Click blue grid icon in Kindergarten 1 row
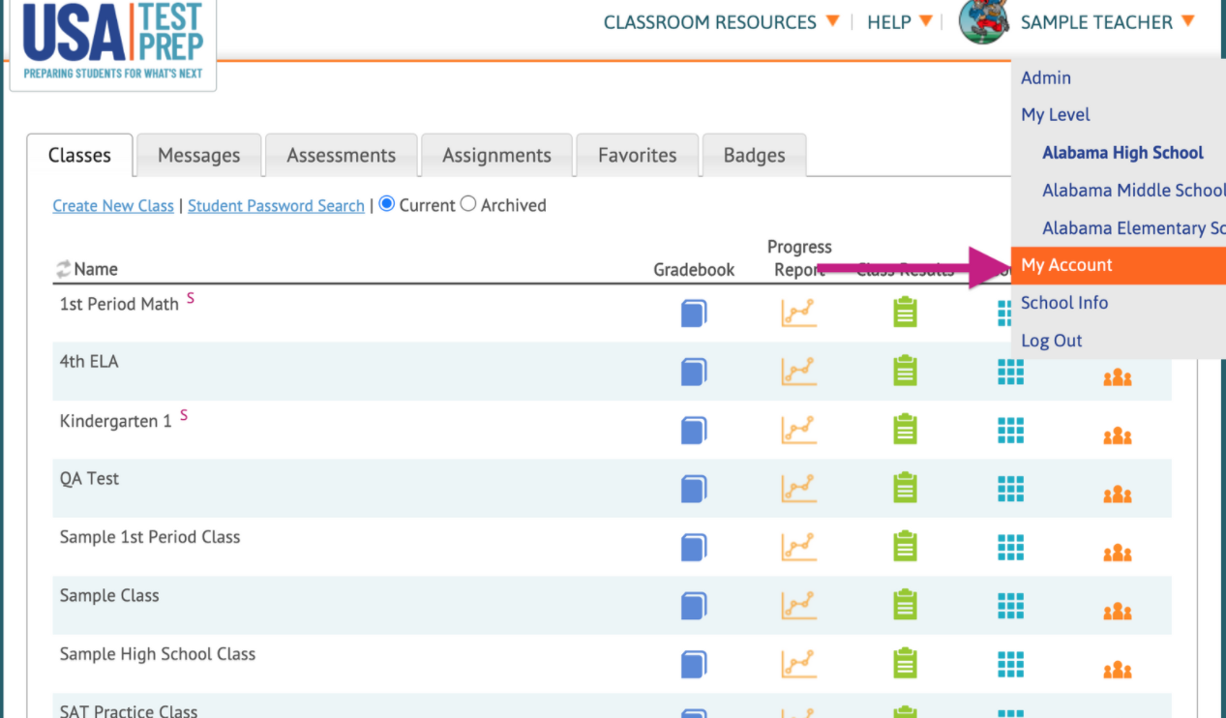 1010,431
